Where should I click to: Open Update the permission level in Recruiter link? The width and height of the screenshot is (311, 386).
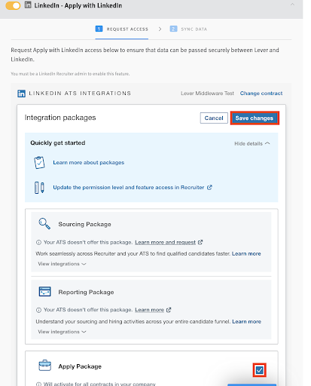click(129, 188)
